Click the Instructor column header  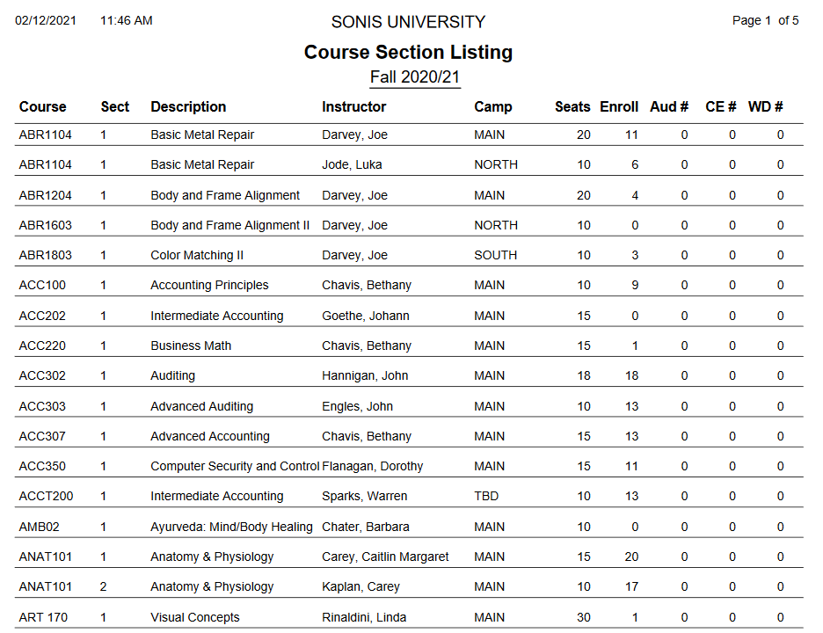pyautogui.click(x=353, y=107)
